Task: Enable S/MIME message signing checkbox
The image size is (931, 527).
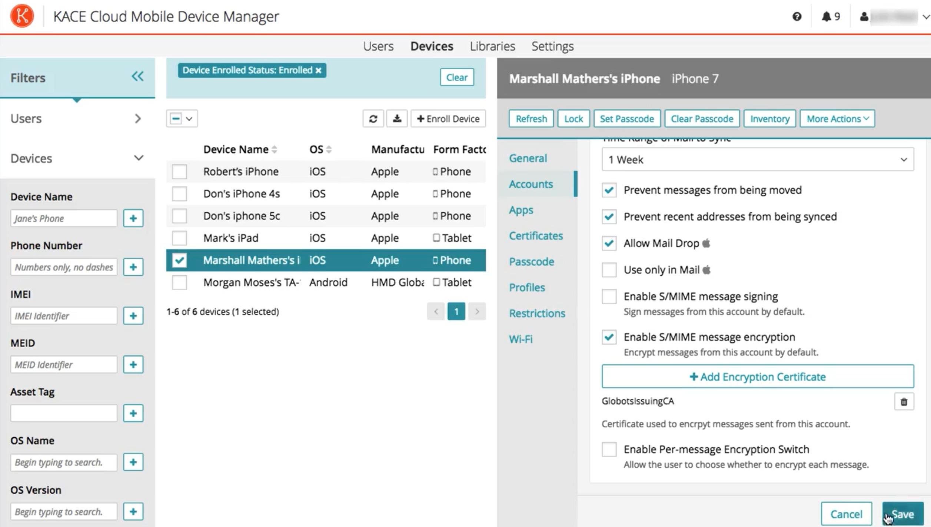Action: click(x=609, y=296)
